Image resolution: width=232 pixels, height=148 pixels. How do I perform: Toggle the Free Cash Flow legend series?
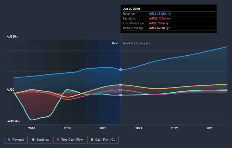[x=70, y=140]
